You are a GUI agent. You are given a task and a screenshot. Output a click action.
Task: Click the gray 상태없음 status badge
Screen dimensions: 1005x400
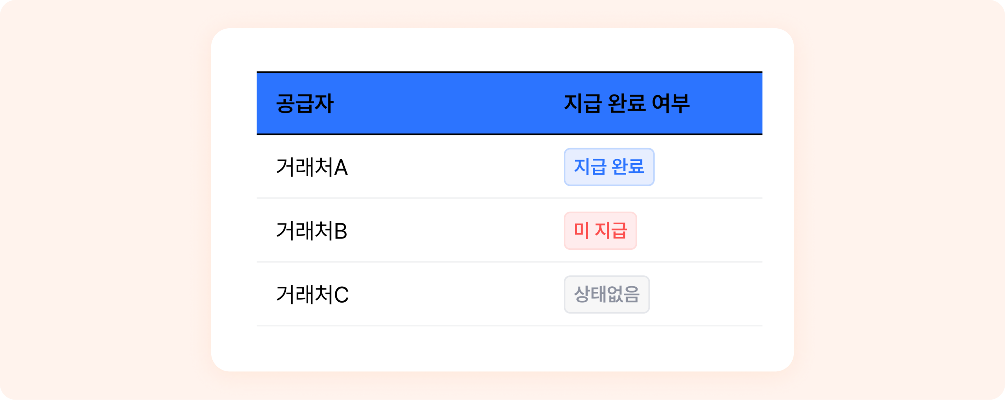(x=607, y=295)
